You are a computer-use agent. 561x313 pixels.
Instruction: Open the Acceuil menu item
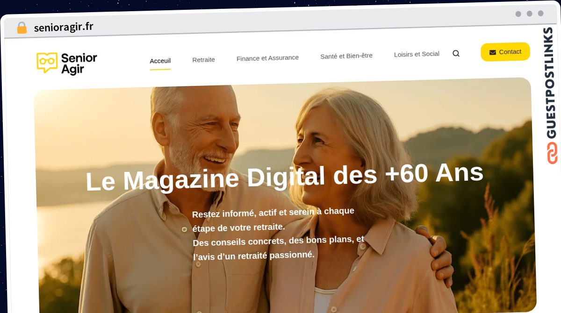(160, 61)
